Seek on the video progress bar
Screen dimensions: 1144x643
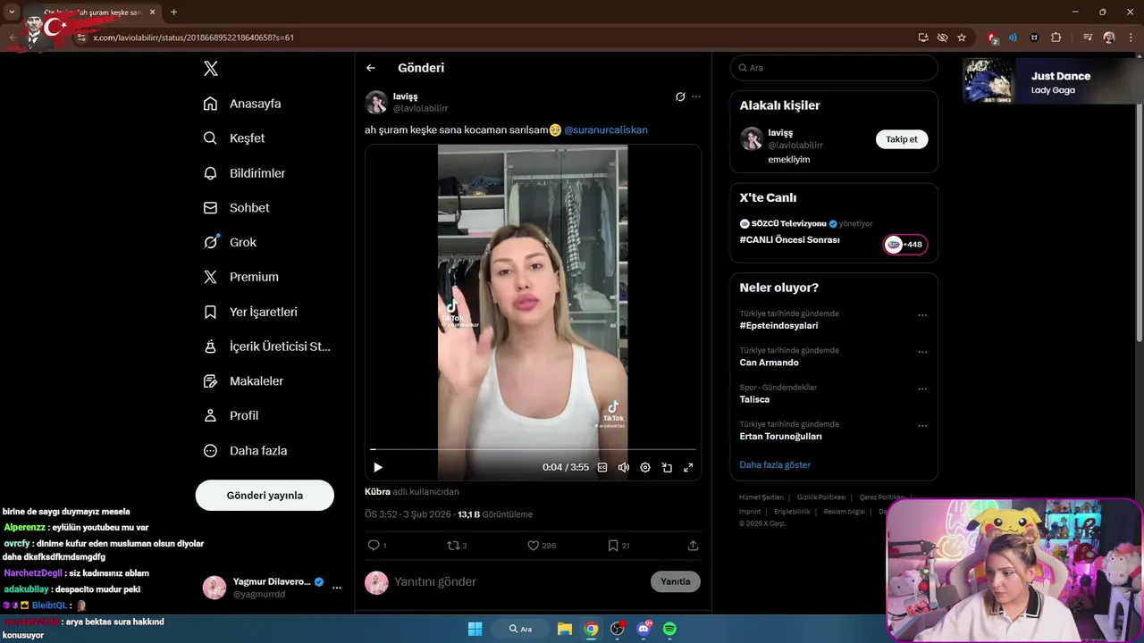(533, 449)
